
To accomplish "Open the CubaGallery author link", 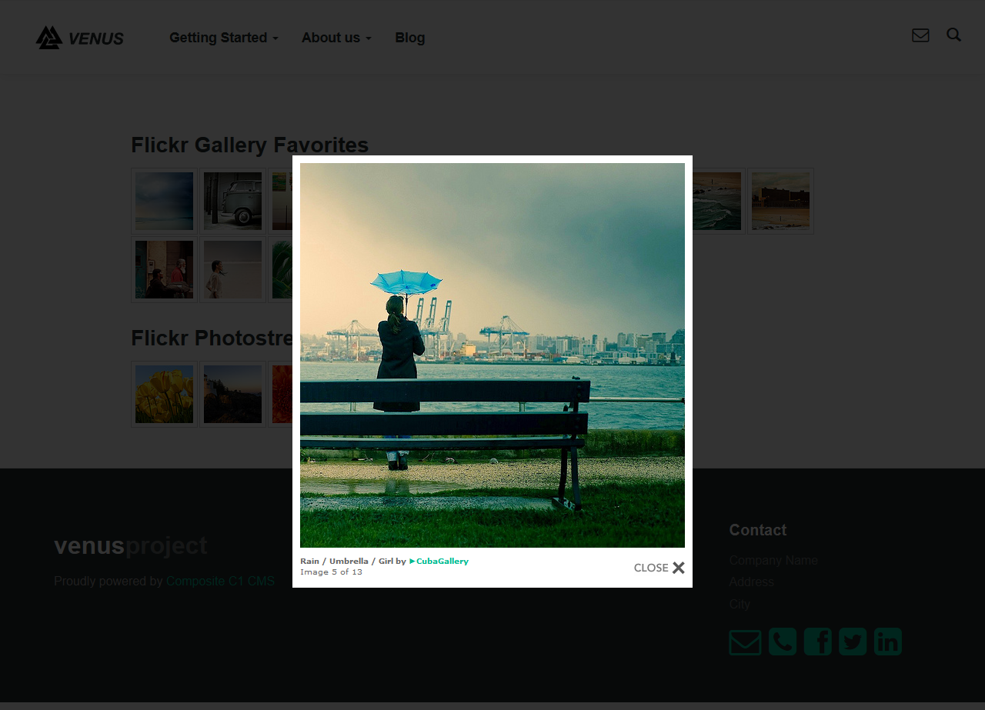I will 442,561.
